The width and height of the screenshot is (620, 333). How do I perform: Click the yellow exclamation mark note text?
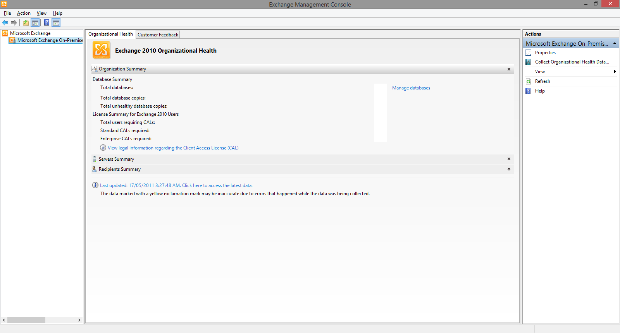[x=235, y=194]
